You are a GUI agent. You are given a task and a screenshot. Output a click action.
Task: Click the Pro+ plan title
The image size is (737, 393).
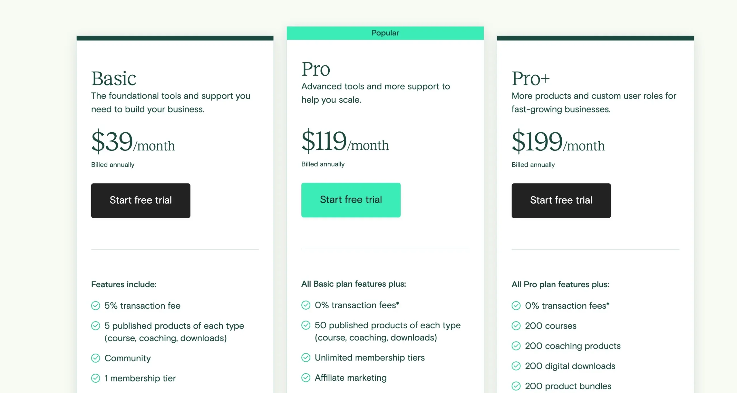click(530, 78)
